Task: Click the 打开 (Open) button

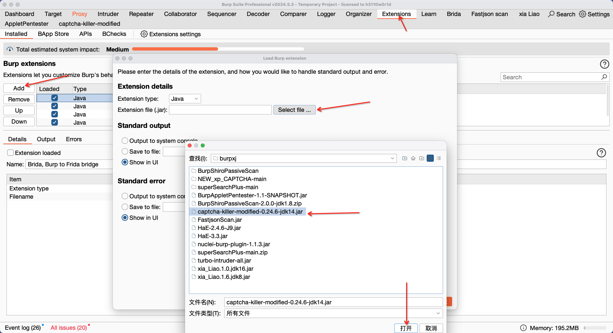Action: tap(406, 328)
